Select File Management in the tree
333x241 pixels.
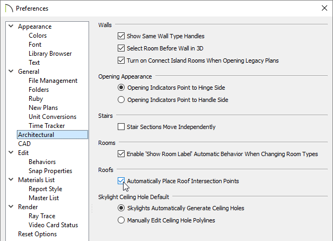53,81
